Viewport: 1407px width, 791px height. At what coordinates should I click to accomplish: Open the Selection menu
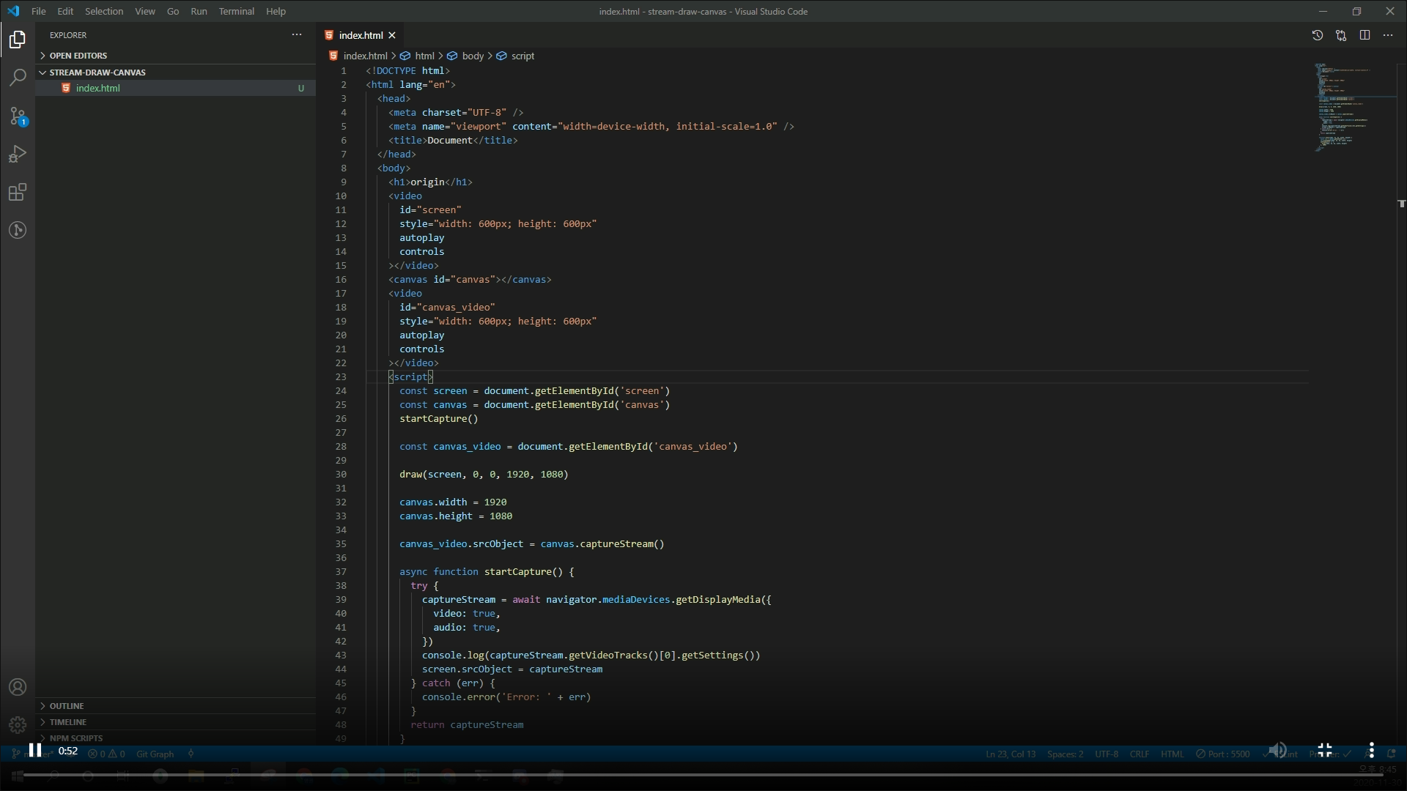tap(103, 11)
